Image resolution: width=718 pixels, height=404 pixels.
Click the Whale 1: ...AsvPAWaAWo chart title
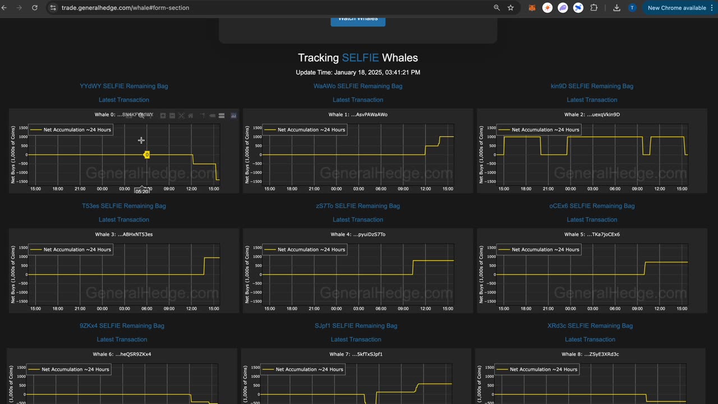358,114
